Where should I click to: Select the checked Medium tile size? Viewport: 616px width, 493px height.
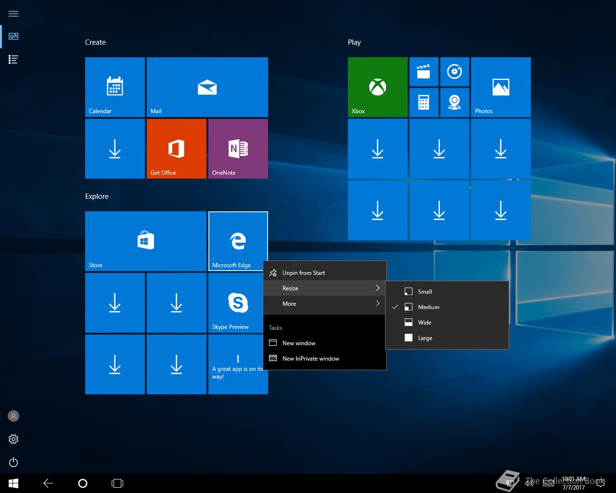(x=447, y=307)
